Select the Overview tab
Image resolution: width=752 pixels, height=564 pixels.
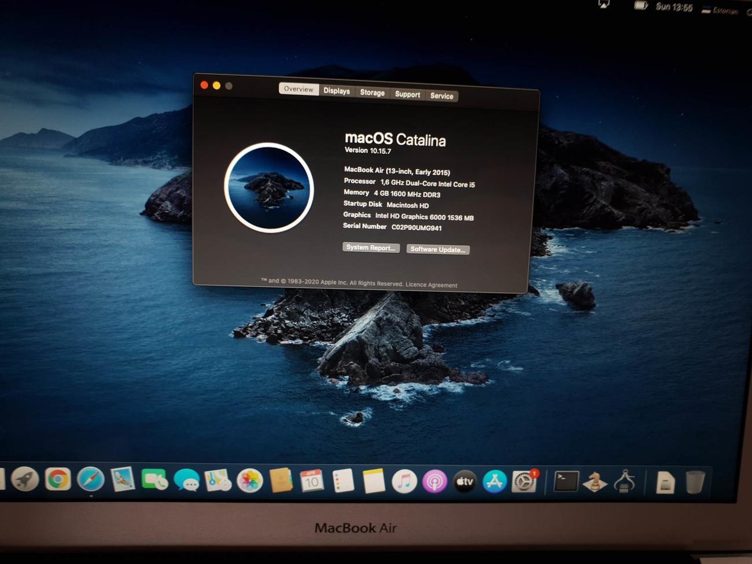298,89
